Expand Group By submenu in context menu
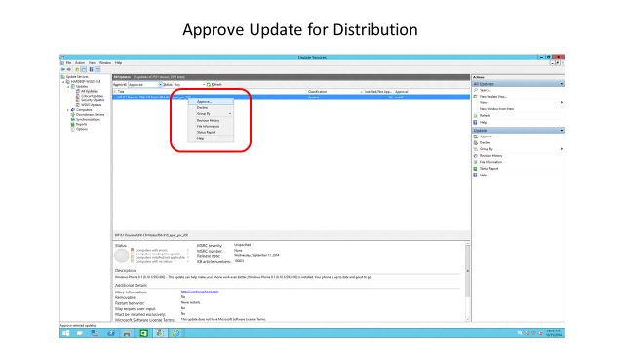 [211, 114]
